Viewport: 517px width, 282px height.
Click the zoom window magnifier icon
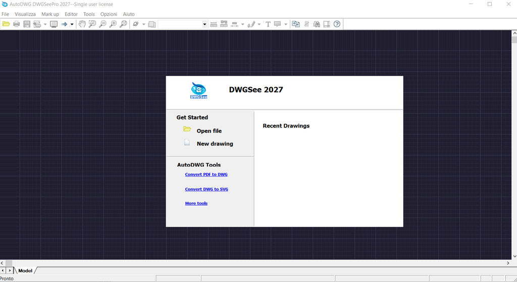tap(92, 24)
